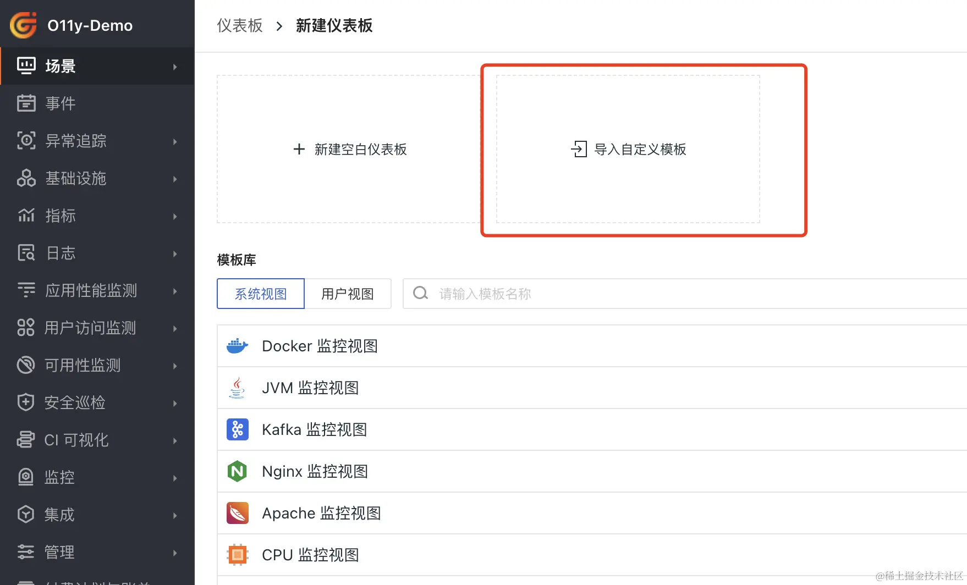
Task: Click the green Nginx N icon
Action: [238, 471]
